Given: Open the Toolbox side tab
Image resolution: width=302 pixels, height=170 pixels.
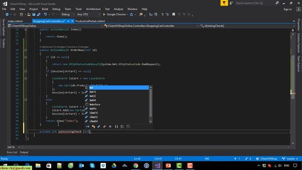Looking at the screenshot, I should (3, 43).
